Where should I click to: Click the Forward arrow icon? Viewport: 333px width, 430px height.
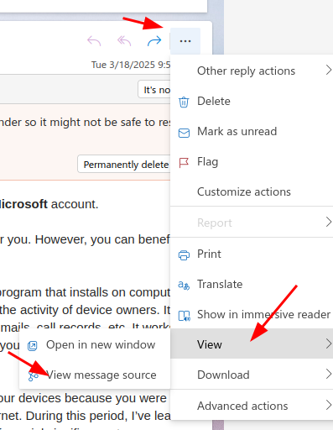pos(154,41)
